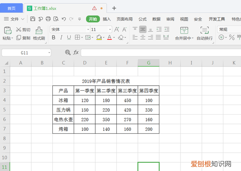241x171 pixels.
Task: Click the Eraser clear-format icon
Action: click(x=121, y=38)
